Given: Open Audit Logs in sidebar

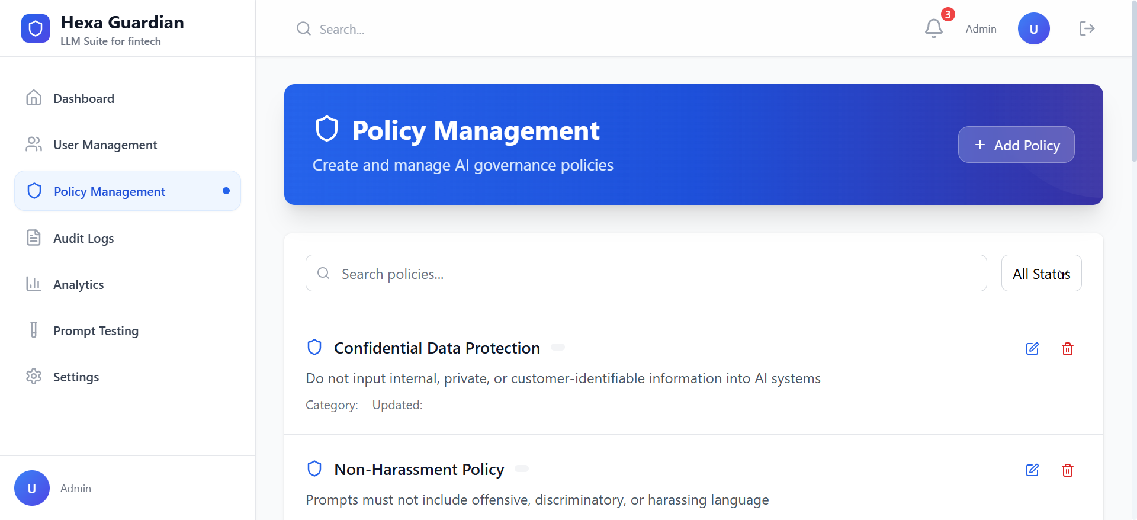Looking at the screenshot, I should (x=83, y=239).
